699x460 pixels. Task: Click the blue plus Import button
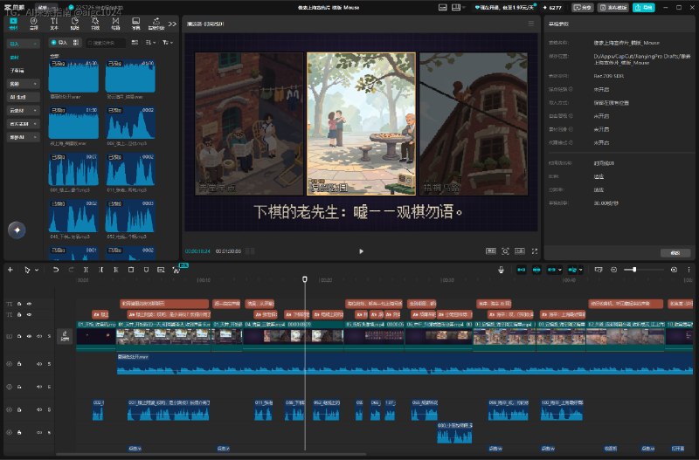click(59, 42)
